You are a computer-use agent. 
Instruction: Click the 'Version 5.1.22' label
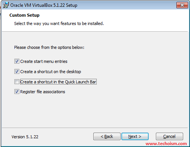click(25, 137)
